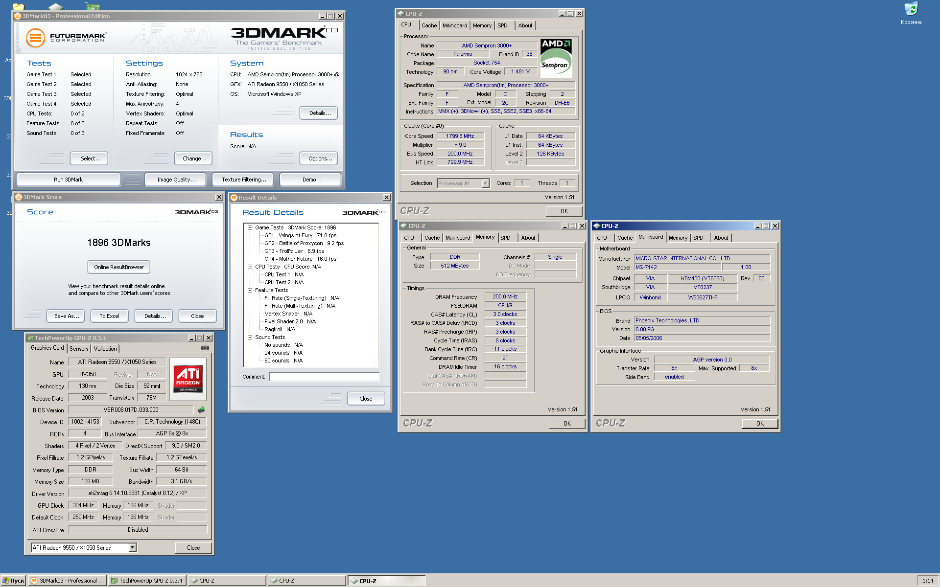This screenshot has height=587, width=940.
Task: Click the MS-7142 motherboard model value
Action: (x=678, y=267)
